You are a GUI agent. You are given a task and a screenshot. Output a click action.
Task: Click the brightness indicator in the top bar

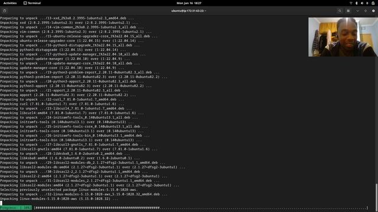pyautogui.click(x=367, y=3)
